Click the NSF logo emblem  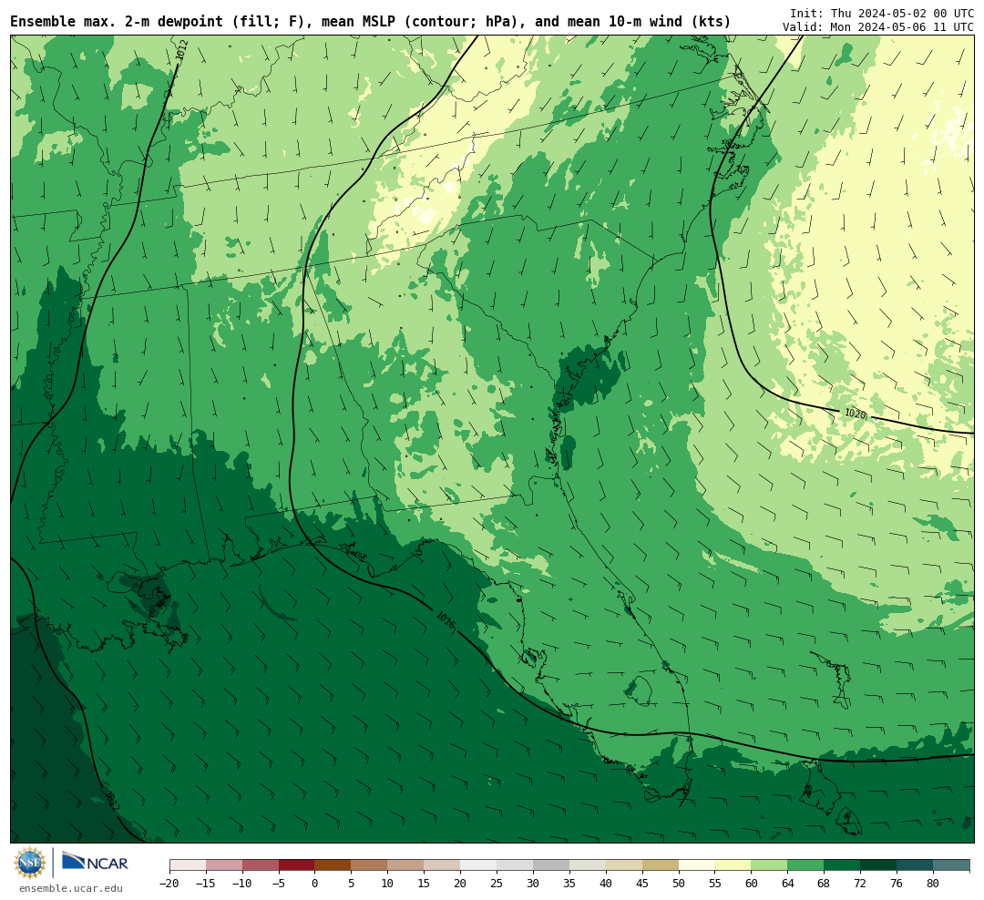pos(30,863)
